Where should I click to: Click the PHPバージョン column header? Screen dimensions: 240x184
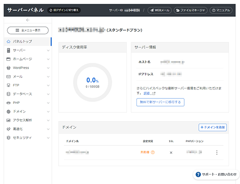pos(194,141)
